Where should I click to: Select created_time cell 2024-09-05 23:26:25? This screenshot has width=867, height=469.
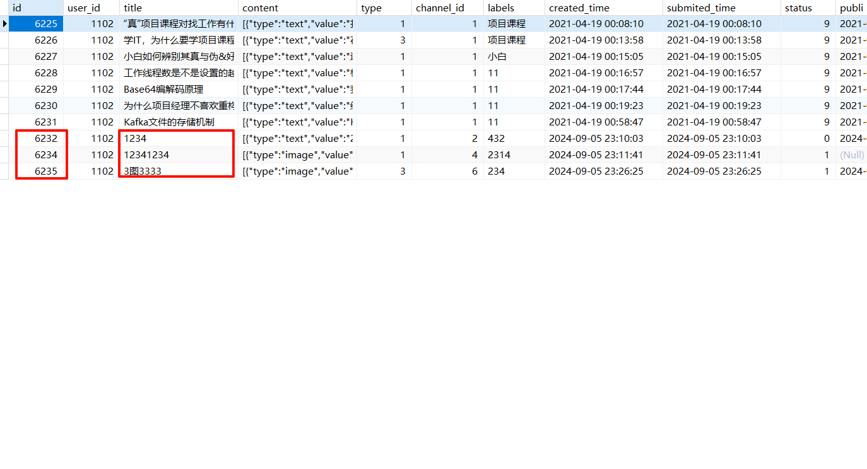(604, 171)
